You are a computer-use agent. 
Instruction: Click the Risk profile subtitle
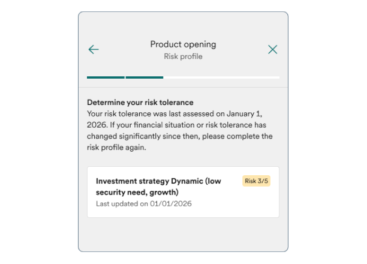coord(183,56)
